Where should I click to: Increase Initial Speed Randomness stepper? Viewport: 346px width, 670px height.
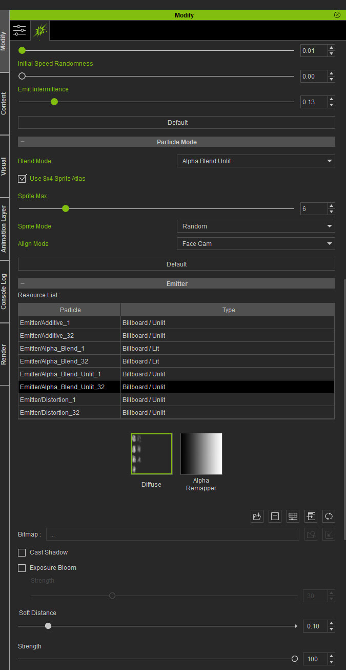click(x=331, y=73)
